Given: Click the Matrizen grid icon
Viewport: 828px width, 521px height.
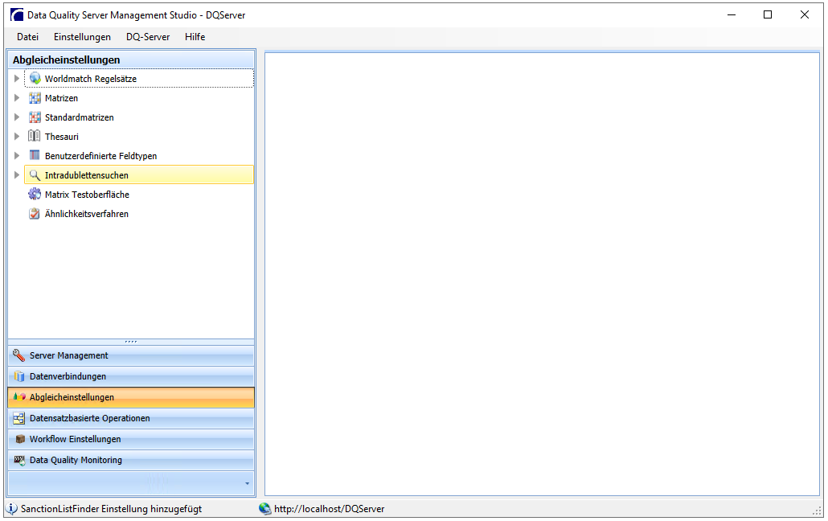Looking at the screenshot, I should tap(35, 98).
